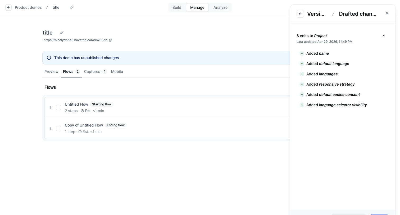Click the info icon in unpublished changes banner
Screen dimensions: 400x215
pos(49,58)
